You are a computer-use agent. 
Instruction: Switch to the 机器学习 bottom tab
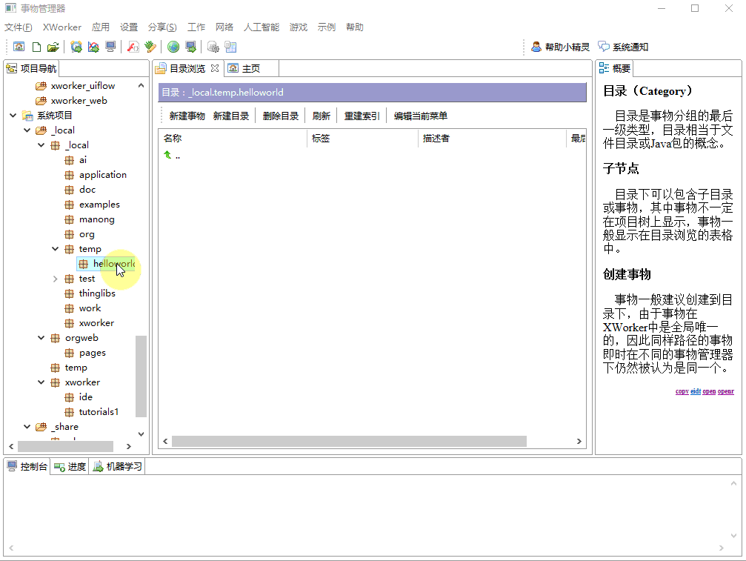tap(117, 466)
